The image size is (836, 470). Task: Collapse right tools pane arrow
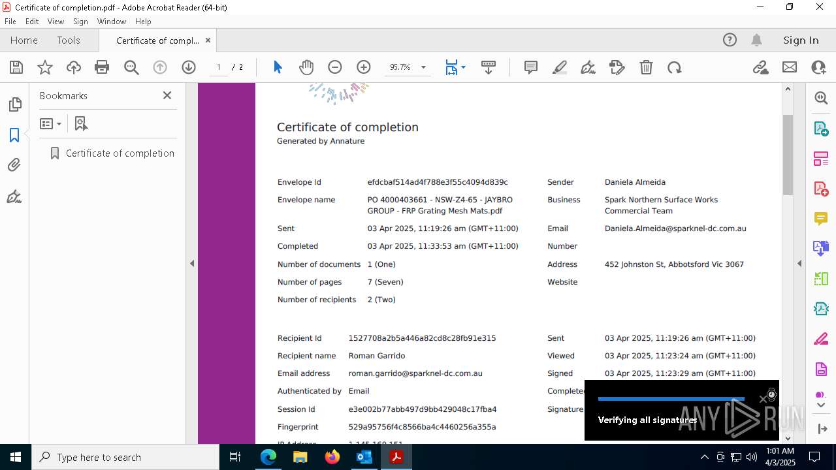799,264
